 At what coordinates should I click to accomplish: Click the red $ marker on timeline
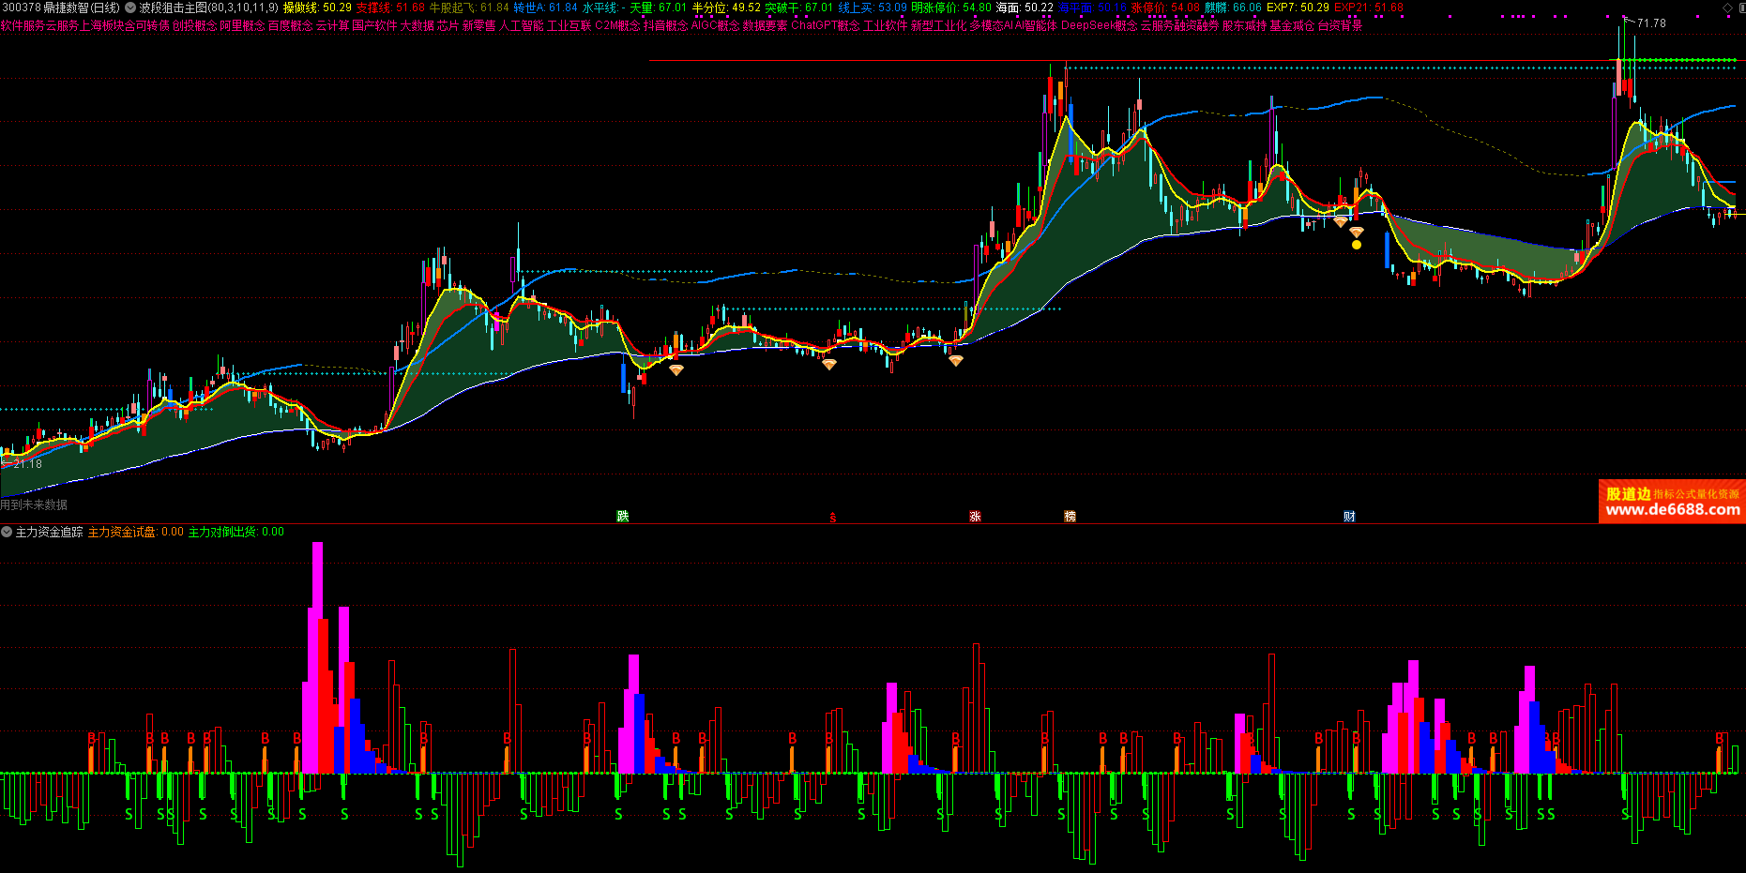[x=832, y=518]
